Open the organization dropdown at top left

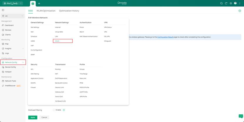coord(13,4)
